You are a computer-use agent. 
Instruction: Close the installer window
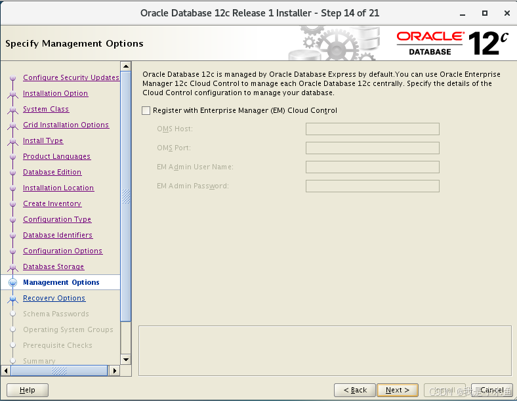pyautogui.click(x=507, y=13)
